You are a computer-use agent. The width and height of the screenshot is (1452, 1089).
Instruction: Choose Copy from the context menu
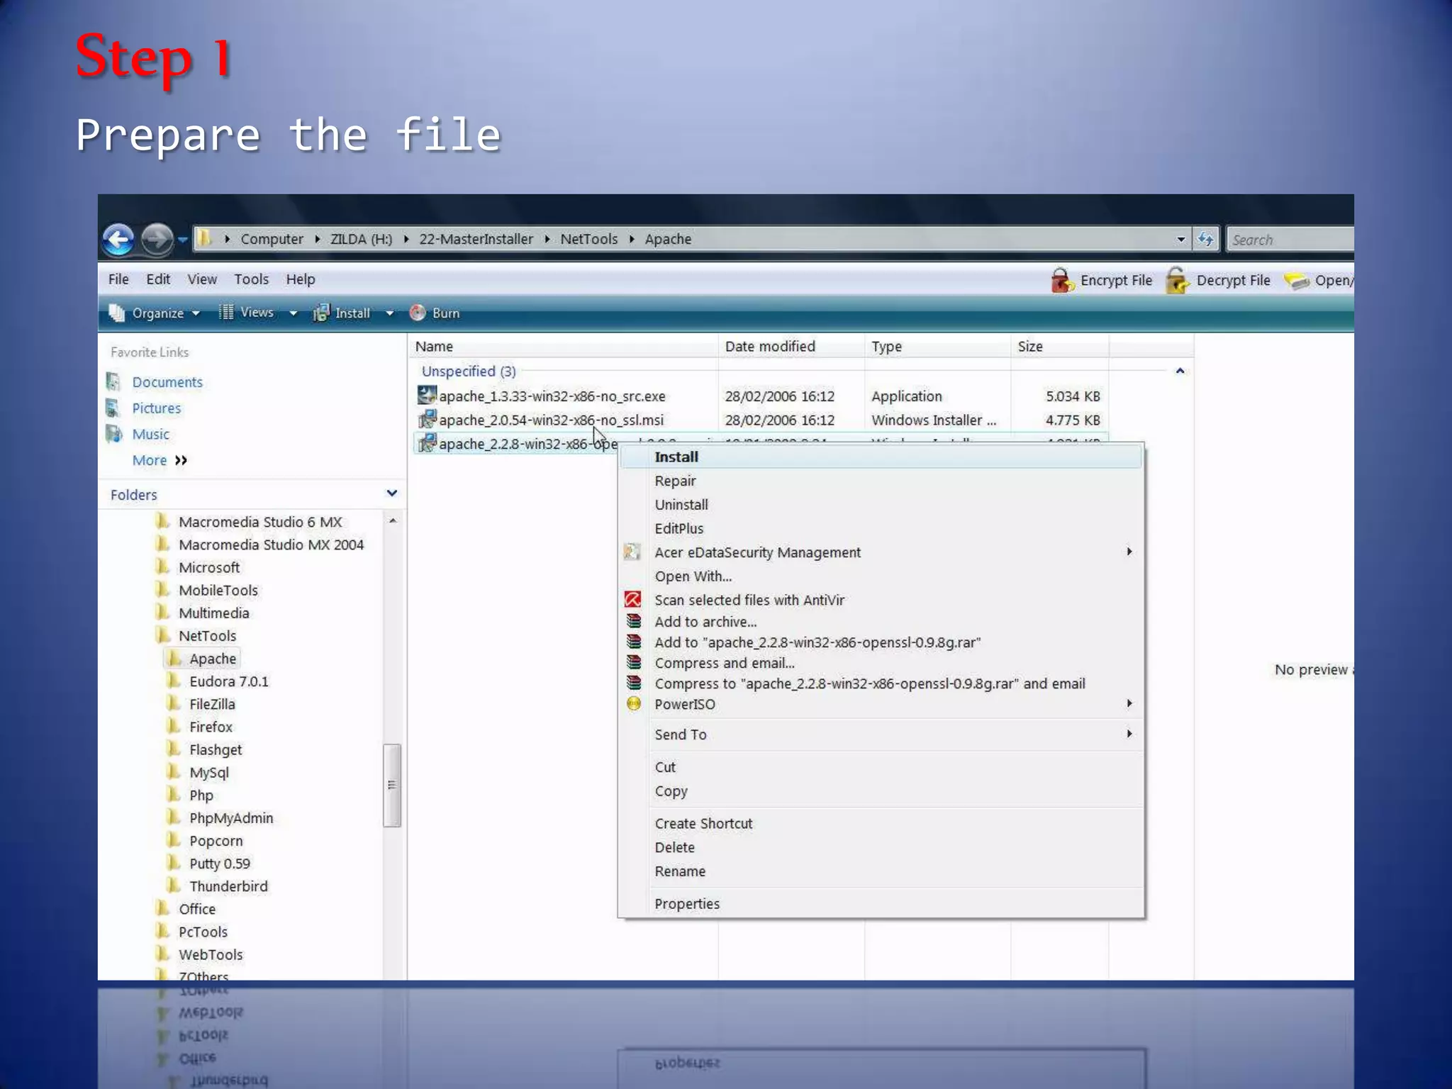tap(881, 791)
